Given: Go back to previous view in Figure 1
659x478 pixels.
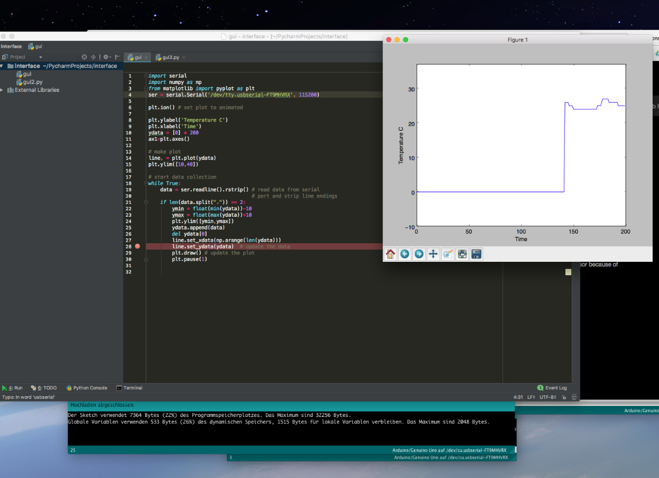Looking at the screenshot, I should click(404, 254).
